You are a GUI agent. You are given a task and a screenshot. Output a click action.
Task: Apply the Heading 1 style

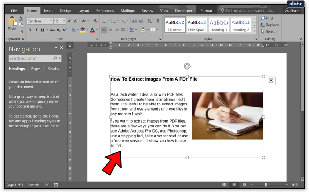tap(219, 25)
